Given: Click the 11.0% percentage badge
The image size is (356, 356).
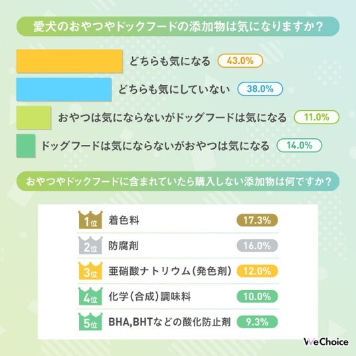Looking at the screenshot, I should point(317,117).
